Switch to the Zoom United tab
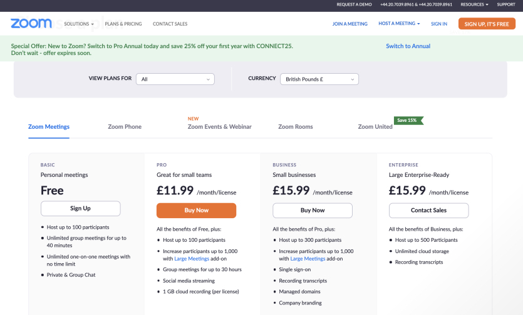This screenshot has width=523, height=315. (375, 126)
